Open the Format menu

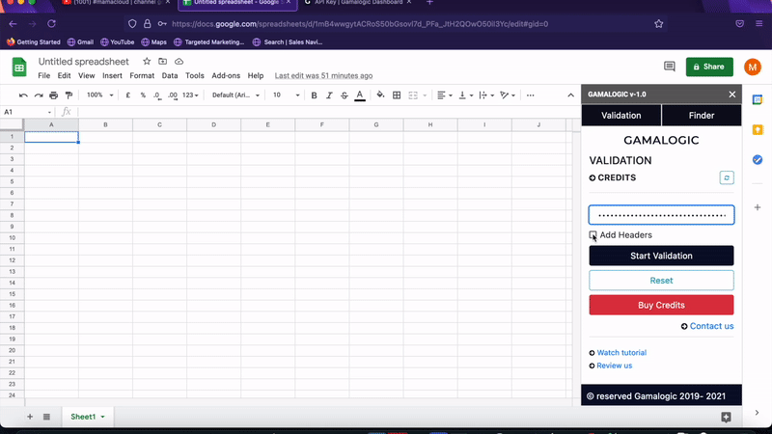142,76
